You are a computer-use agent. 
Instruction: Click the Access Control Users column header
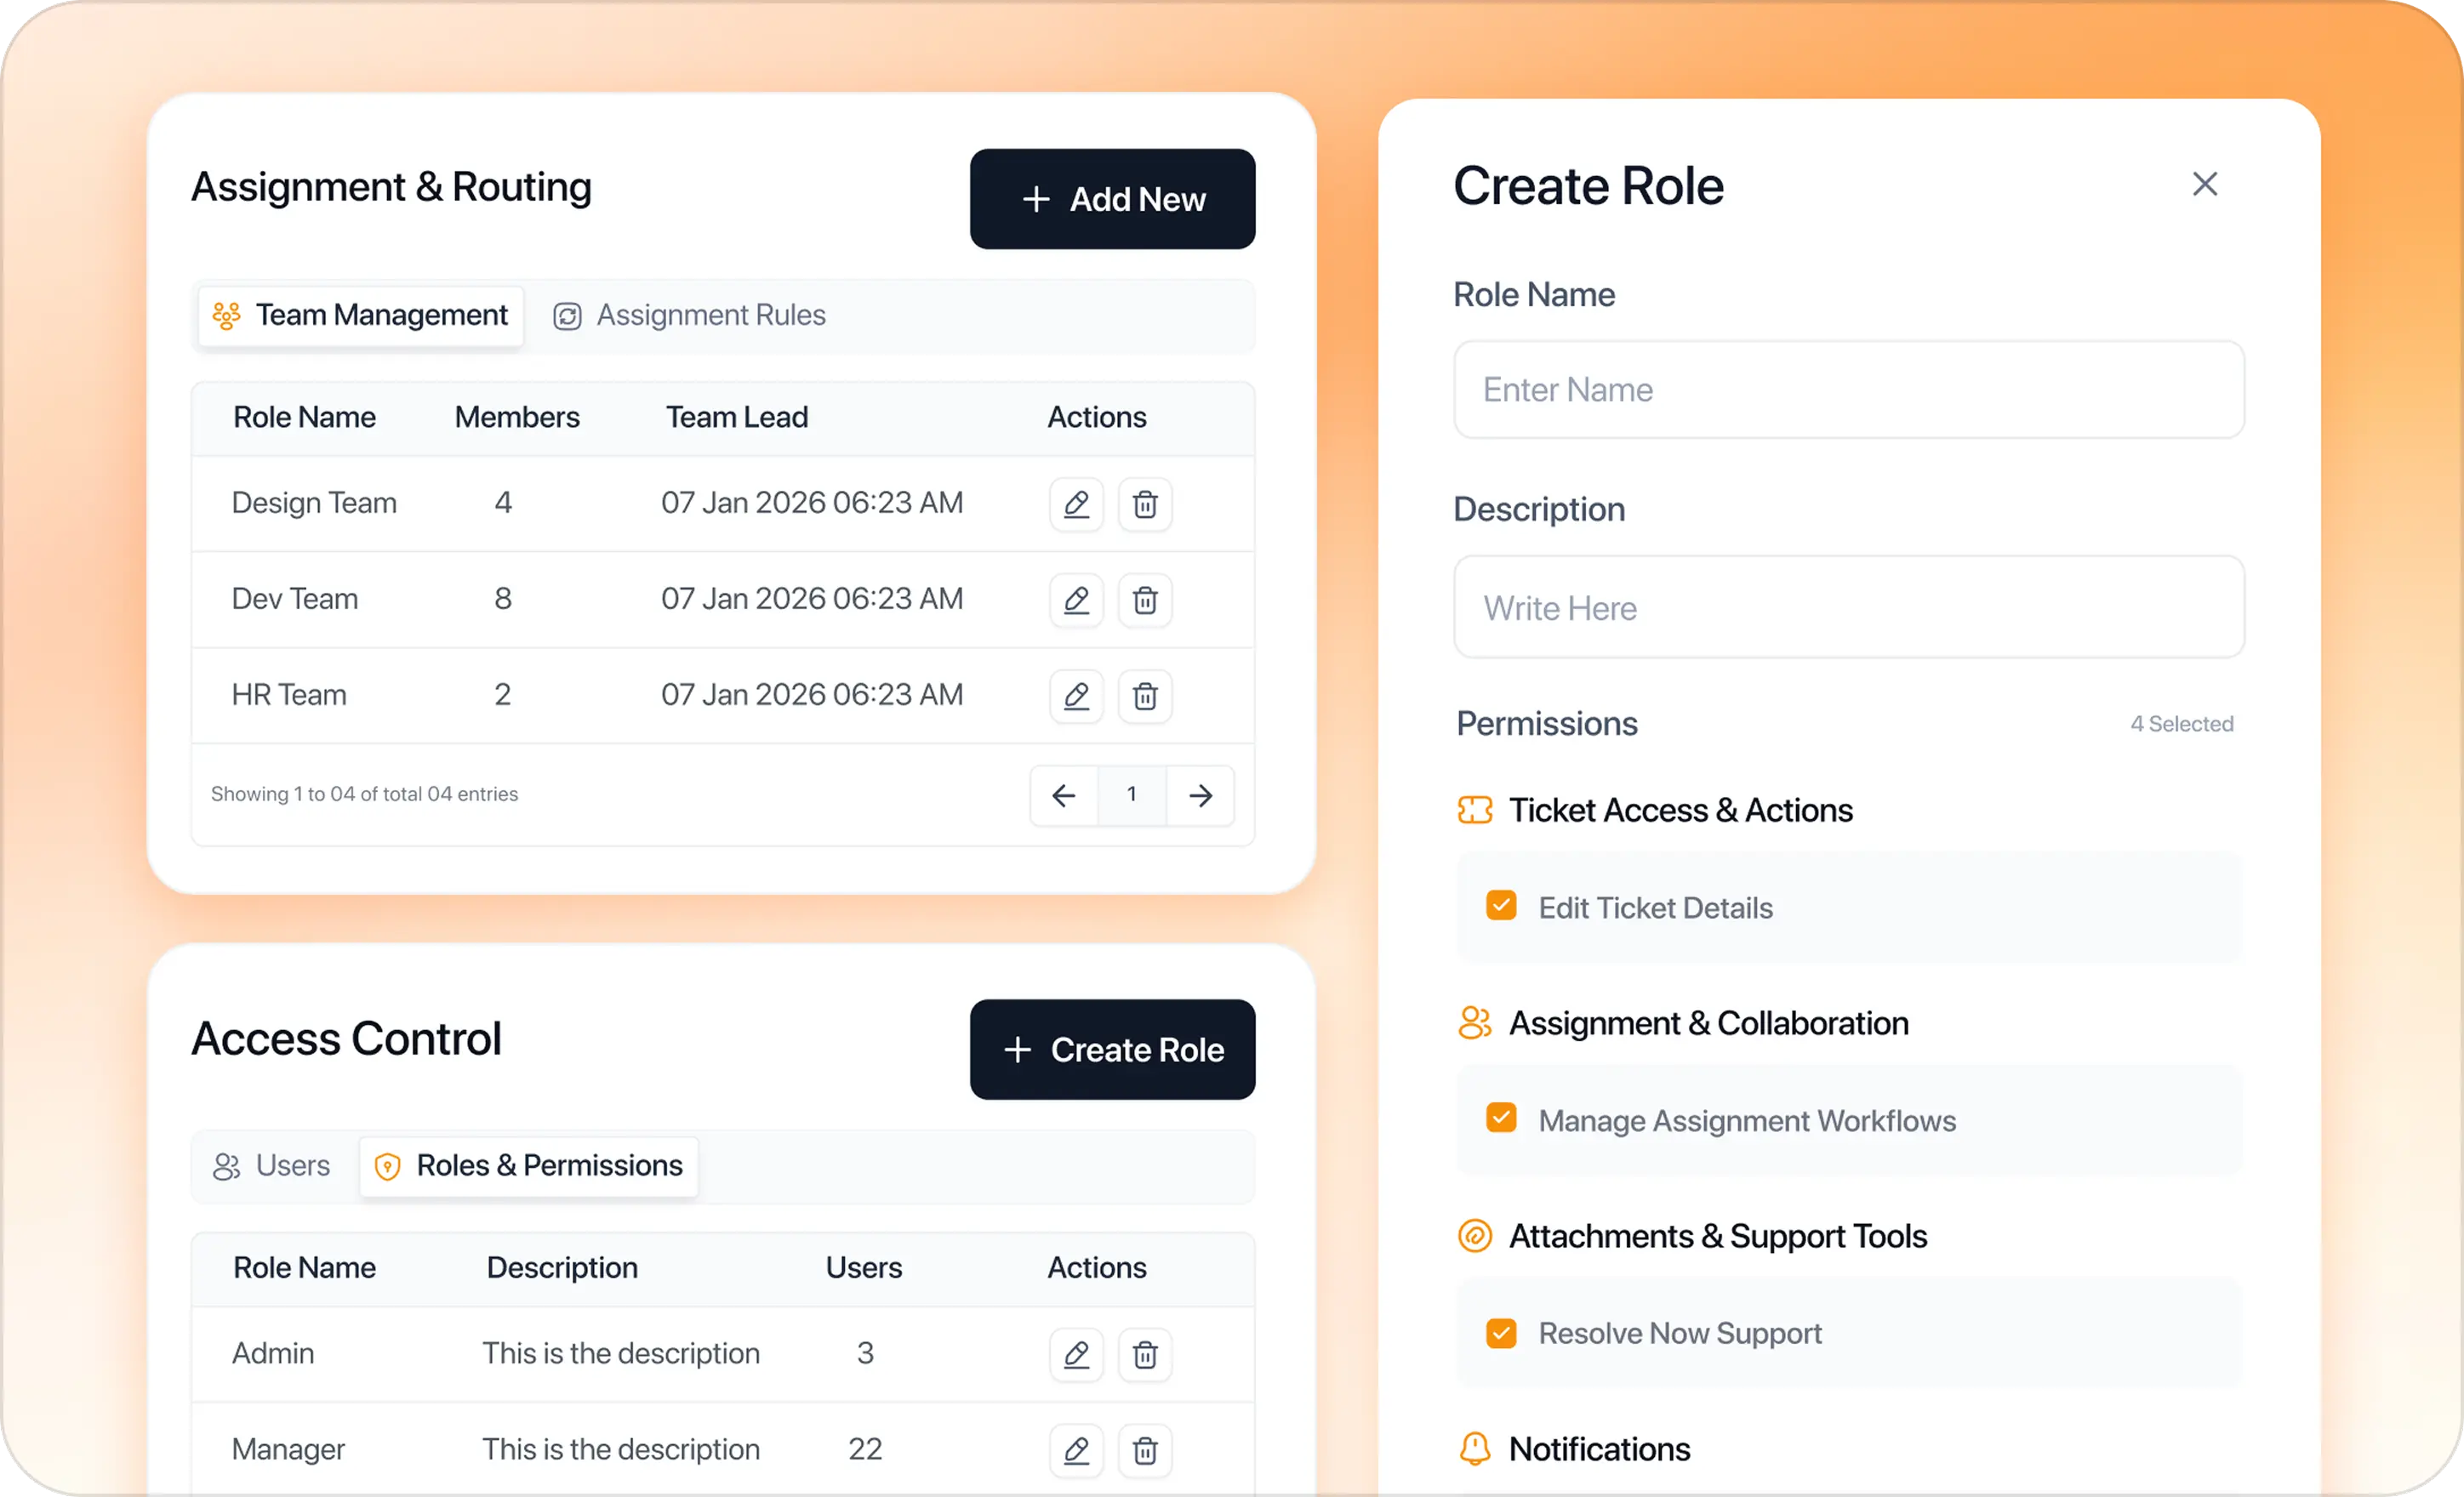point(864,1268)
